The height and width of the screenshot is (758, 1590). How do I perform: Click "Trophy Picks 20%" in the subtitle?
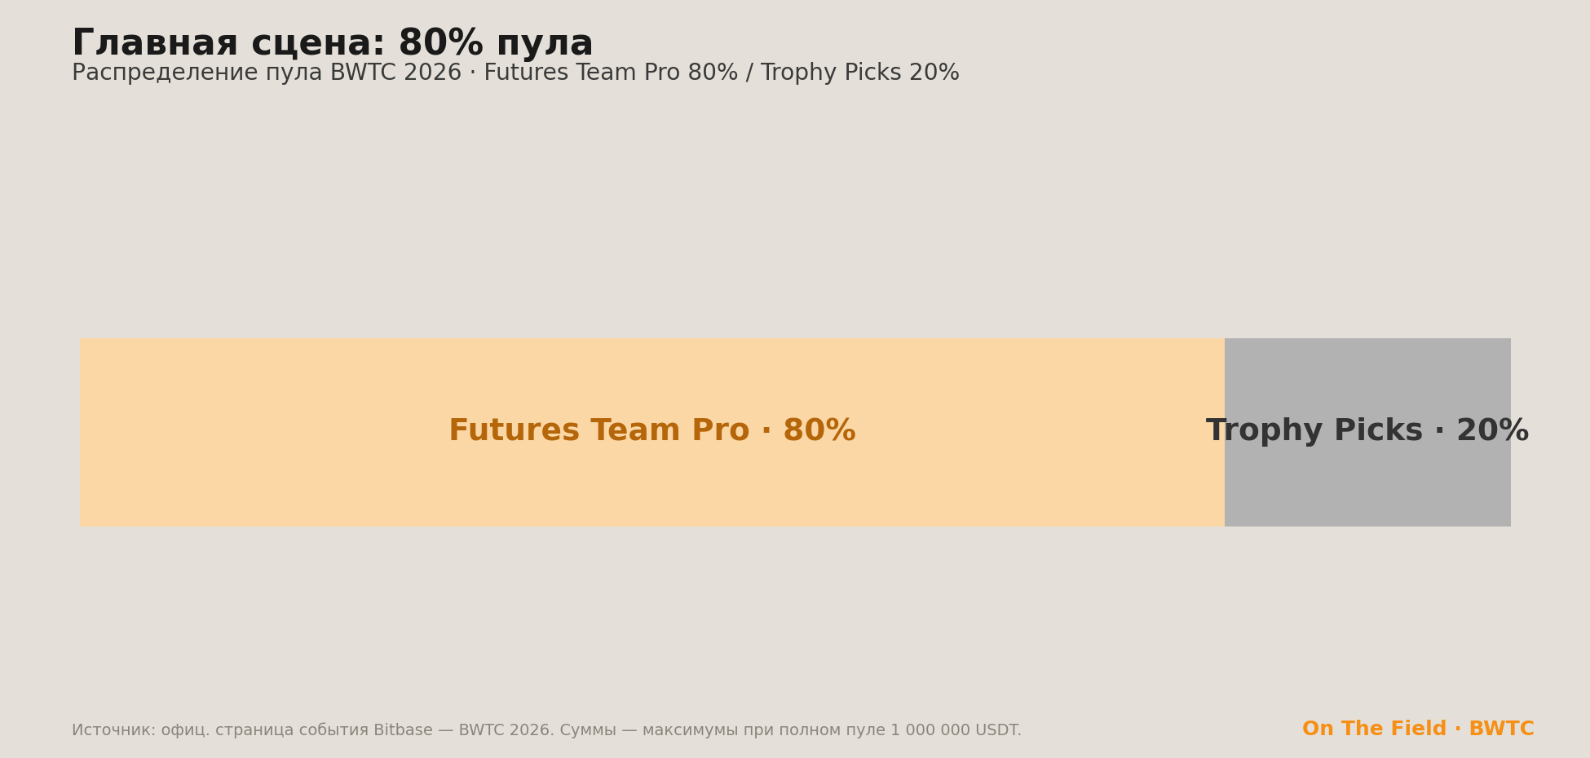tap(860, 73)
